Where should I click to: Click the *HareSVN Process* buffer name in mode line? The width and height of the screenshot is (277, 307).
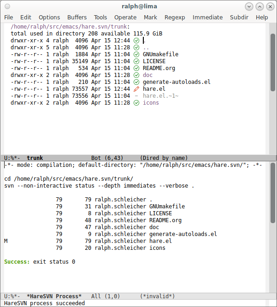click(x=54, y=296)
